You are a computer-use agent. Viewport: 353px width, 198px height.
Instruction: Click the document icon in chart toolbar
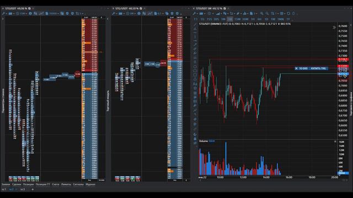[x=252, y=13]
